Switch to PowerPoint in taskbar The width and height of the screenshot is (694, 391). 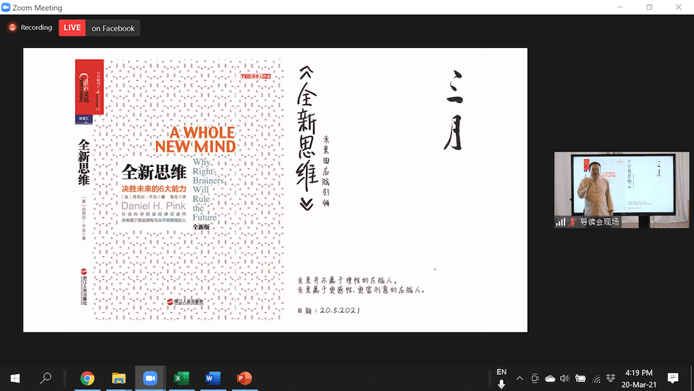[244, 378]
